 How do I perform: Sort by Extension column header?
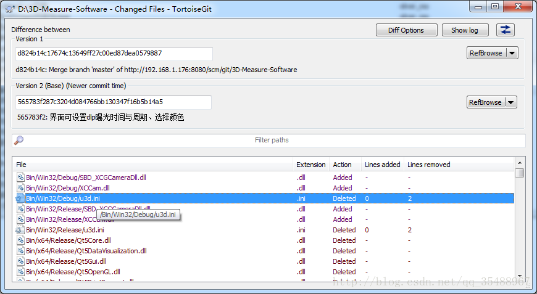tap(311, 165)
